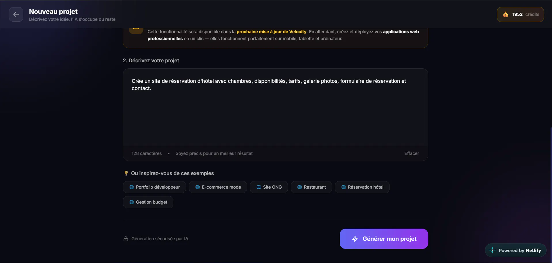Screen dimensions: 552x263
Task: Click the 'Nouveau projet' page title
Action: (x=53, y=12)
